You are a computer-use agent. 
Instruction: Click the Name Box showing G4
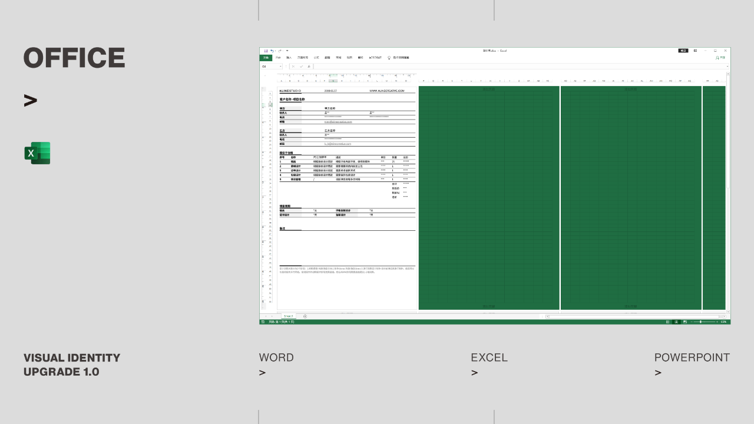click(270, 67)
